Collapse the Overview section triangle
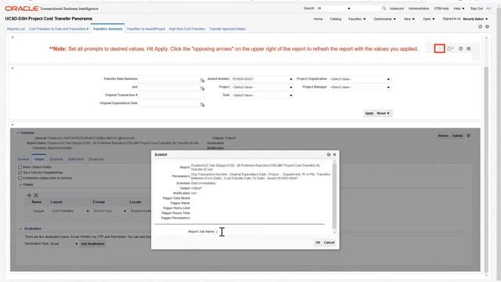 pos(17,132)
